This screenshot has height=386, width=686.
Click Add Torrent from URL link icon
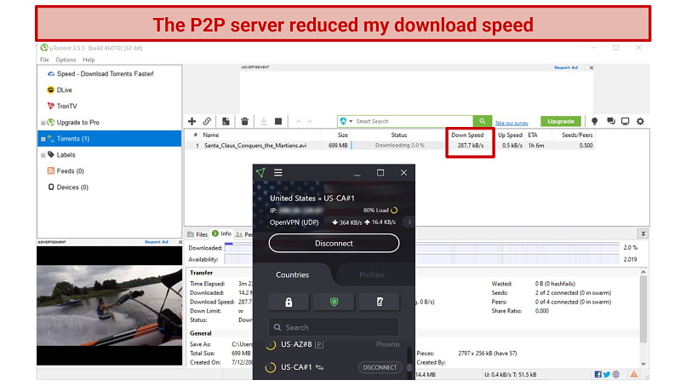pyautogui.click(x=207, y=121)
